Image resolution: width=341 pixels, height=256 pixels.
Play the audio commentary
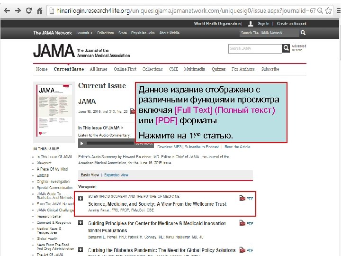point(81,143)
